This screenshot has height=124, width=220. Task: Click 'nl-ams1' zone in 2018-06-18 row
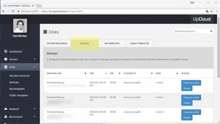[x=160, y=112]
